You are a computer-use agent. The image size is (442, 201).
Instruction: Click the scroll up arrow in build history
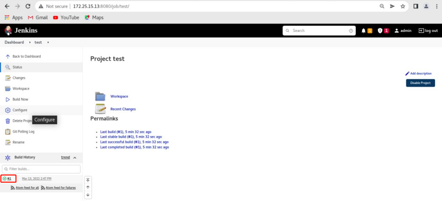tap(88, 187)
